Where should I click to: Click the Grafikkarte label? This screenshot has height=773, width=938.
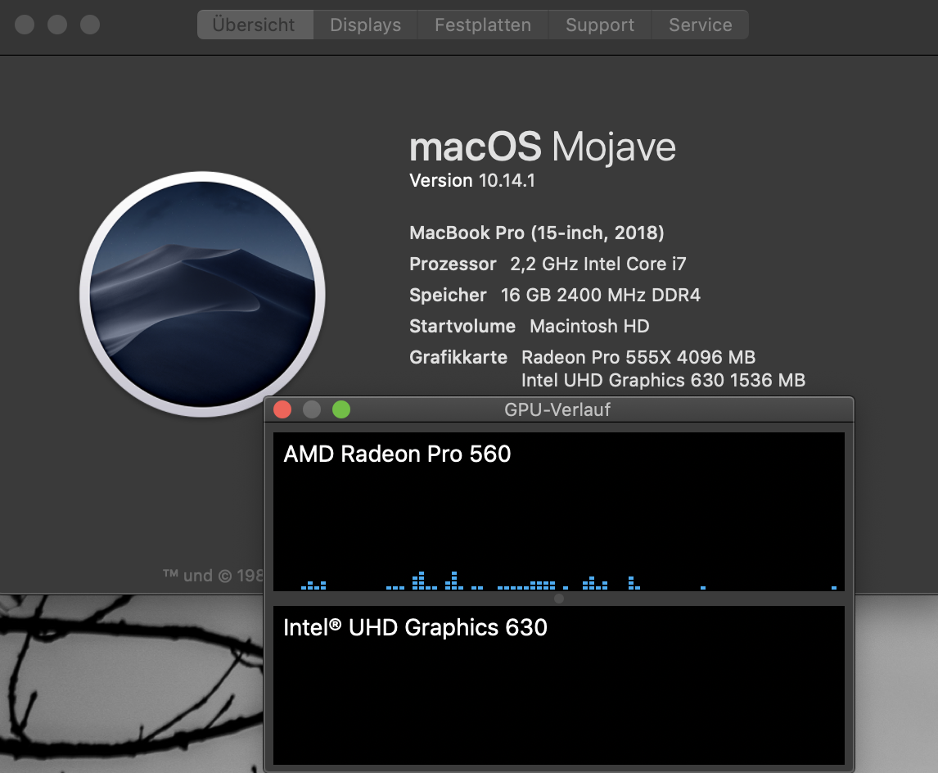click(x=458, y=357)
